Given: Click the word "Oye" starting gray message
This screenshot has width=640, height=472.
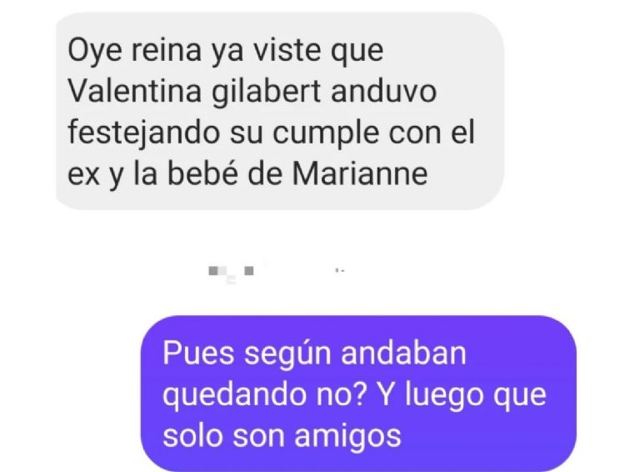Looking at the screenshot, I should (x=95, y=51).
